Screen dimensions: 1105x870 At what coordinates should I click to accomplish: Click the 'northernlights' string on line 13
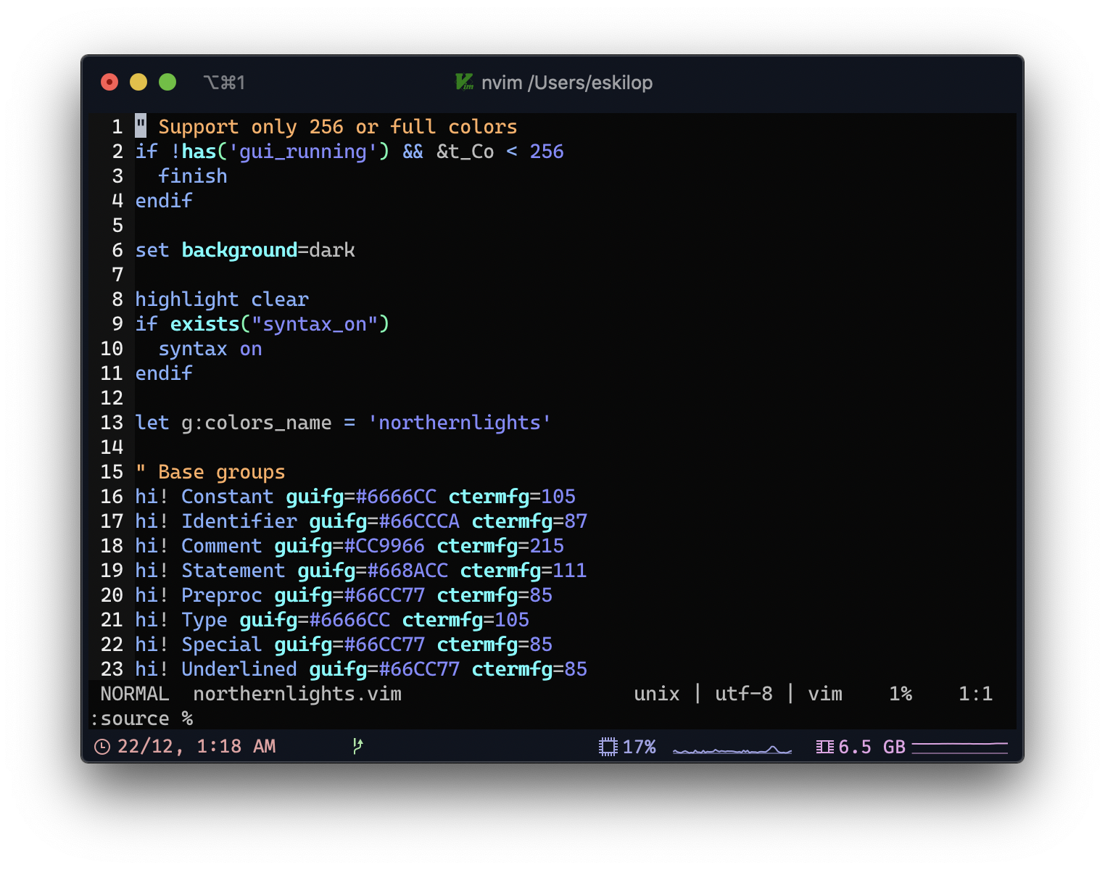pos(460,423)
